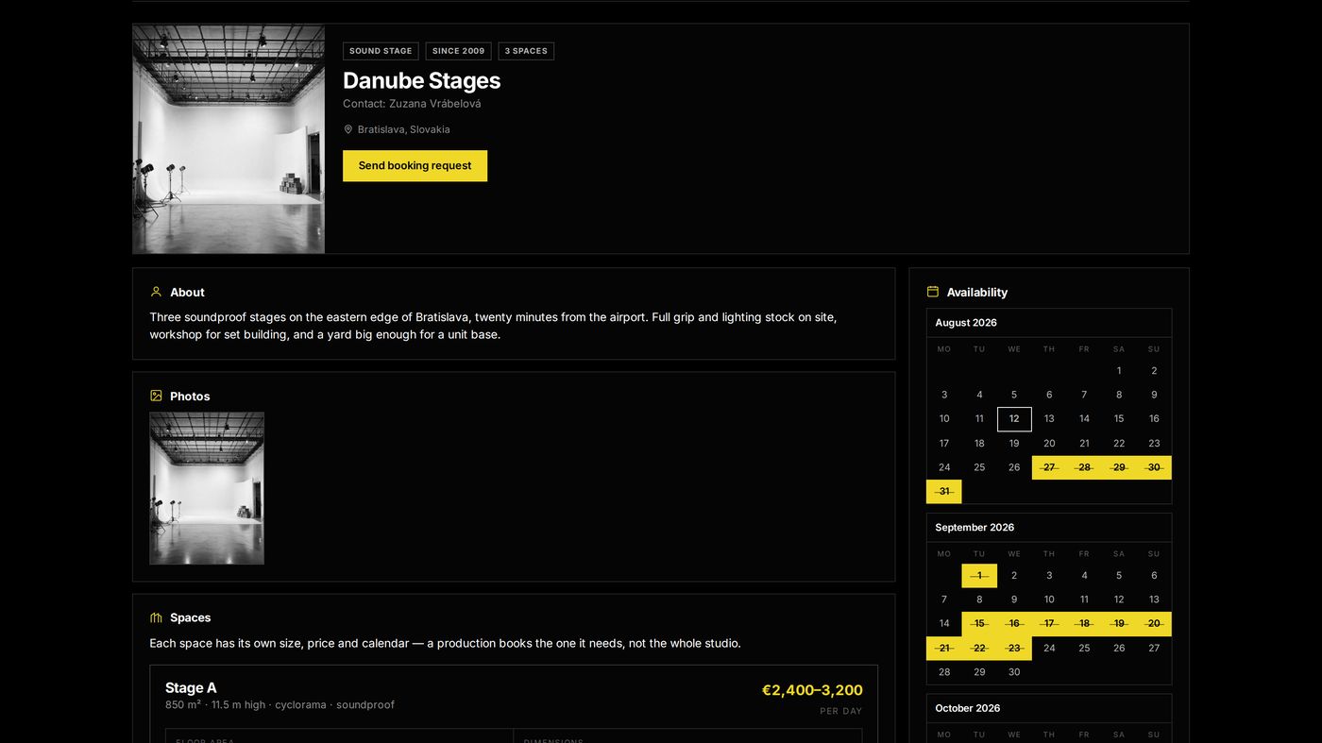Pick September 14 in the calendar
Image resolution: width=1322 pixels, height=743 pixels.
tap(944, 624)
